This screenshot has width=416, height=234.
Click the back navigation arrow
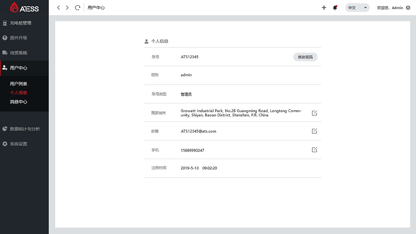tap(58, 7)
